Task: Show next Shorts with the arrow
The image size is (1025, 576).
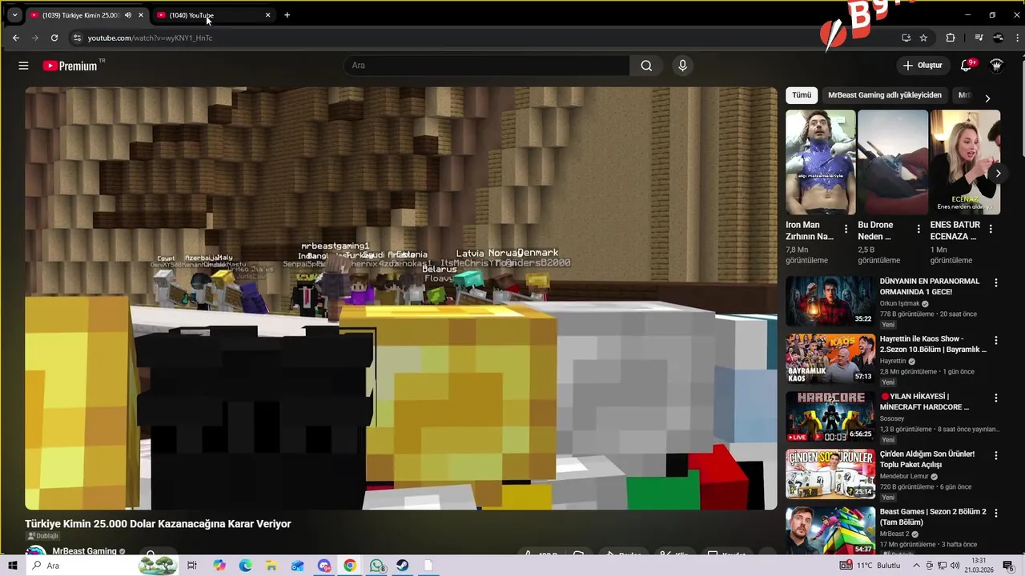Action: [x=998, y=173]
